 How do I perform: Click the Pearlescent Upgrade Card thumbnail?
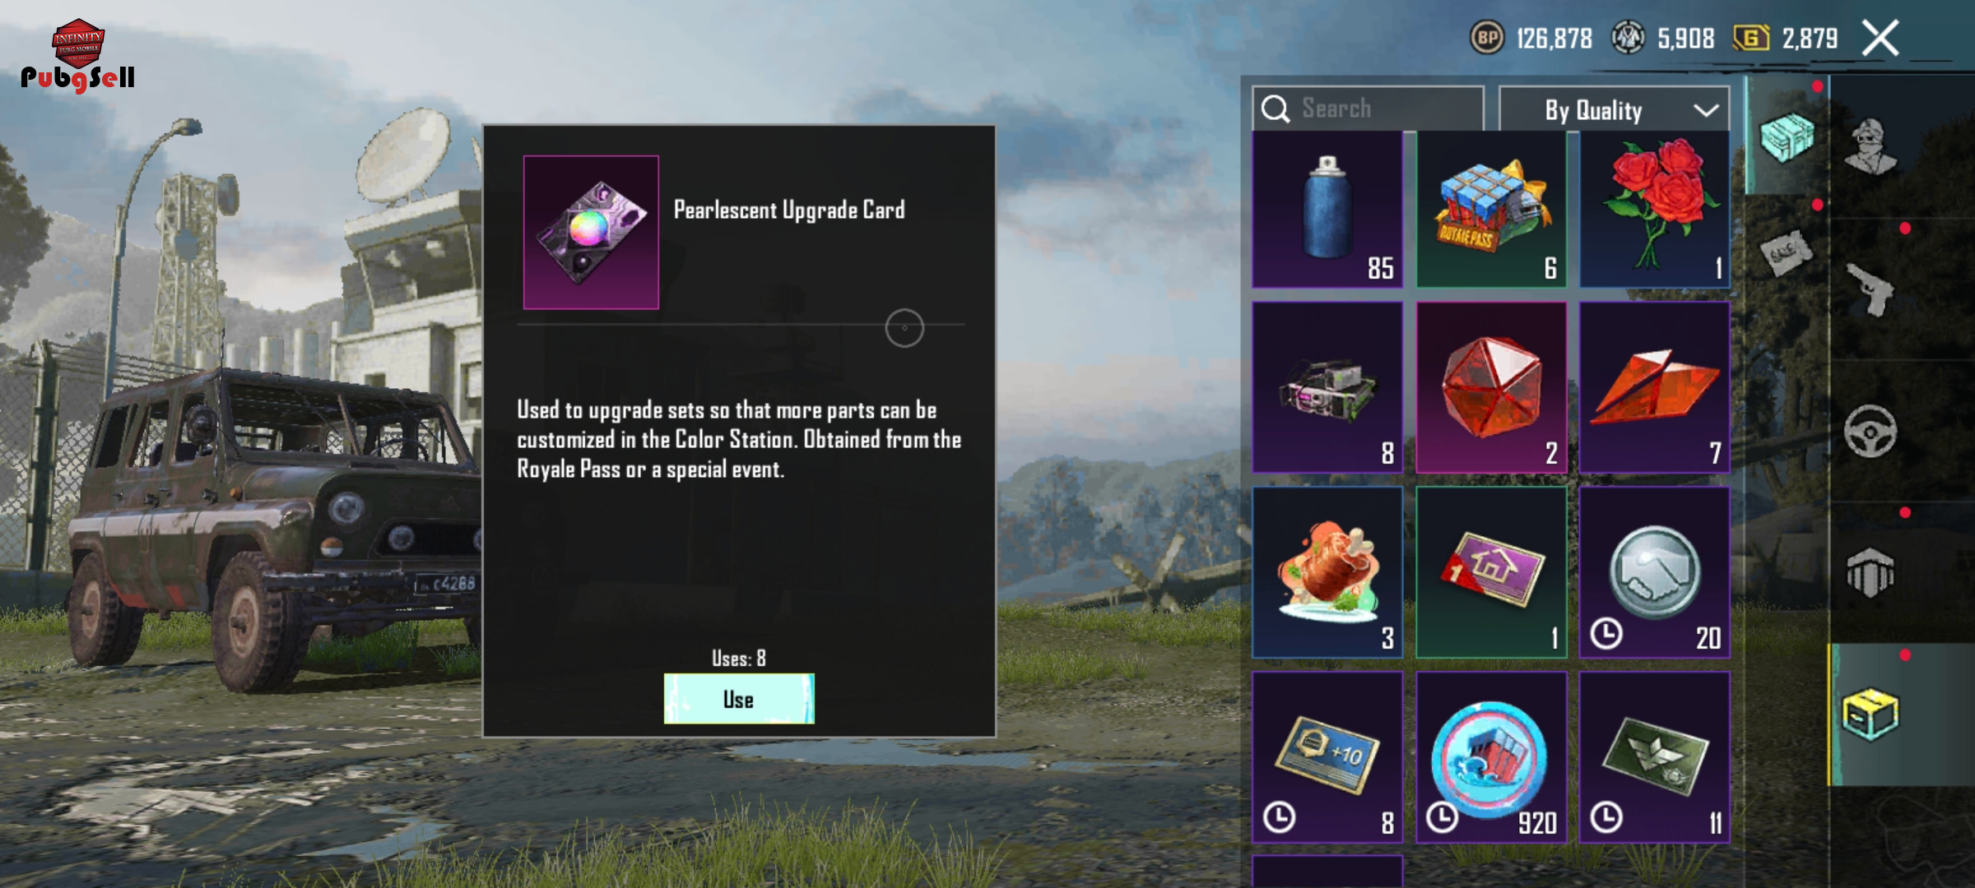click(591, 233)
